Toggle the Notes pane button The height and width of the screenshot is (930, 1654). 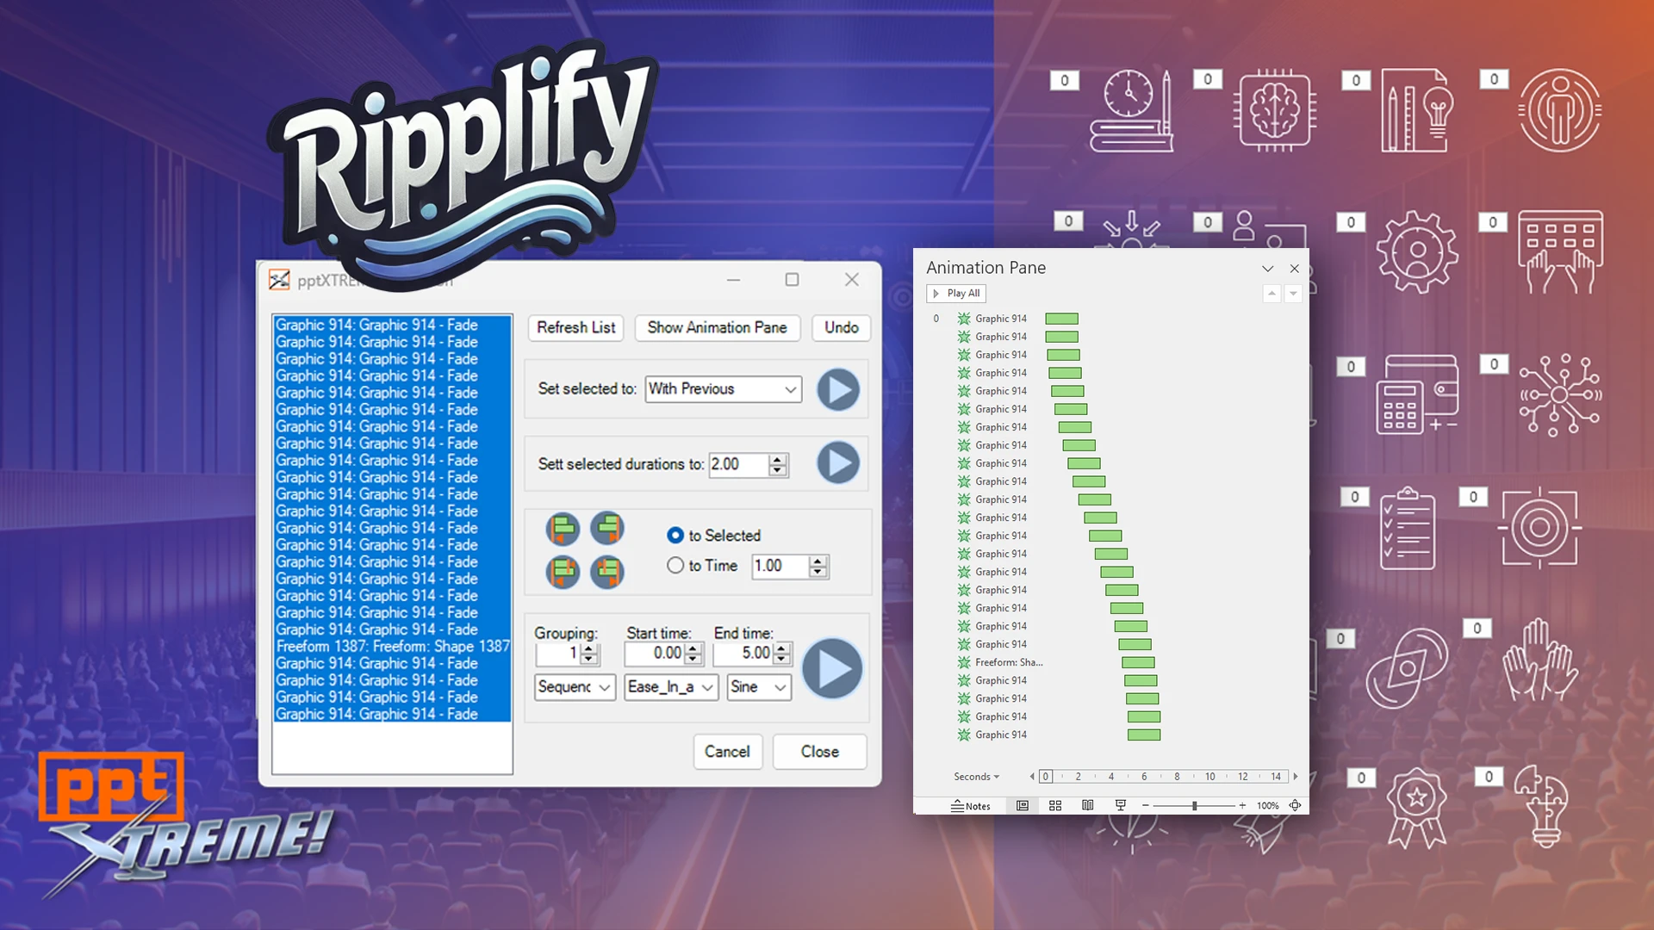[971, 806]
